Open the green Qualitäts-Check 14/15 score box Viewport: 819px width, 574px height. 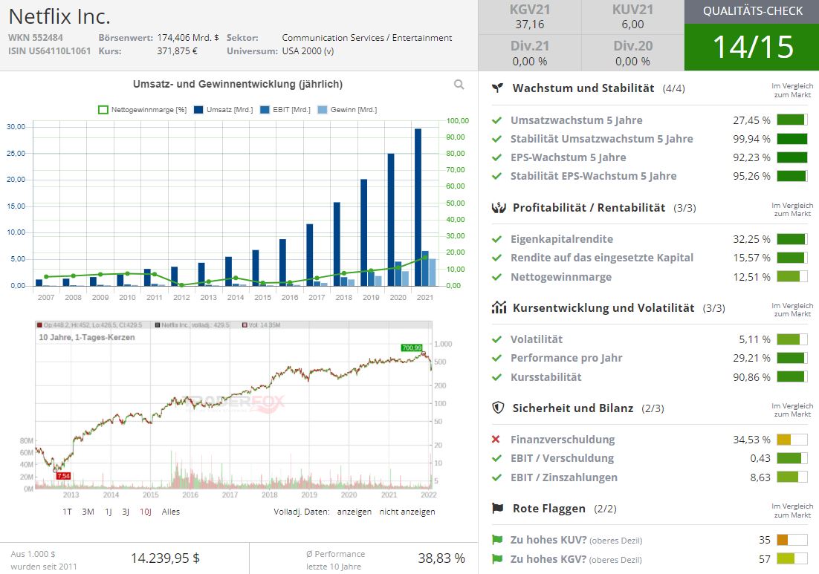(751, 47)
